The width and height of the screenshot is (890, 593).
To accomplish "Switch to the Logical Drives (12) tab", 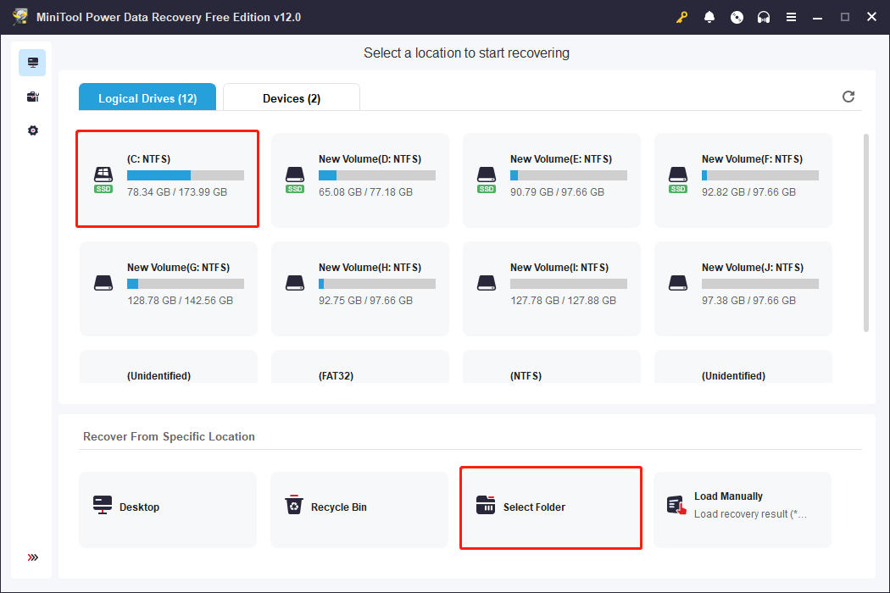I will point(147,97).
